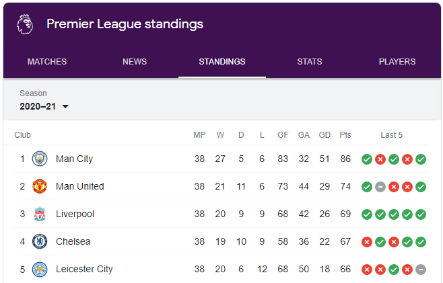Switch to the Matches tab
Image resolution: width=443 pixels, height=283 pixels.
pyautogui.click(x=47, y=62)
